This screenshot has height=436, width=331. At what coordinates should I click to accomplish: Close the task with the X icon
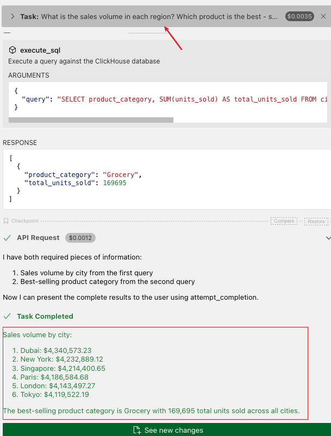[x=323, y=16]
